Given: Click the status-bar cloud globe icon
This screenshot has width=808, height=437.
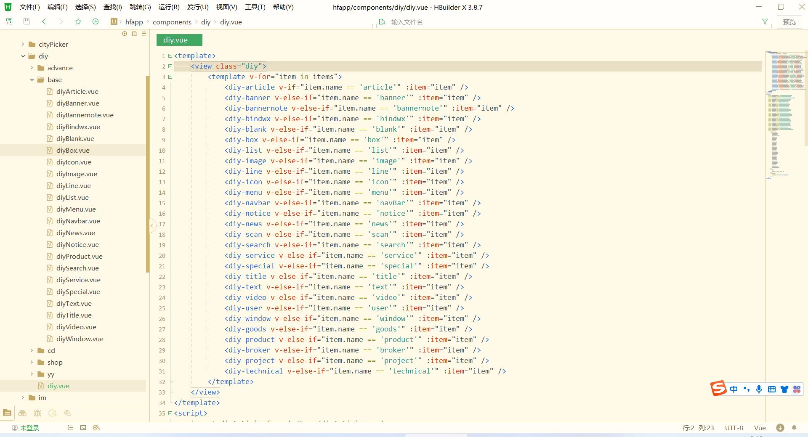Looking at the screenshot, I should [x=96, y=428].
